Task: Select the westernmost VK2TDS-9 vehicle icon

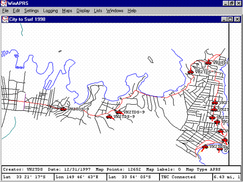Action: (x=63, y=109)
